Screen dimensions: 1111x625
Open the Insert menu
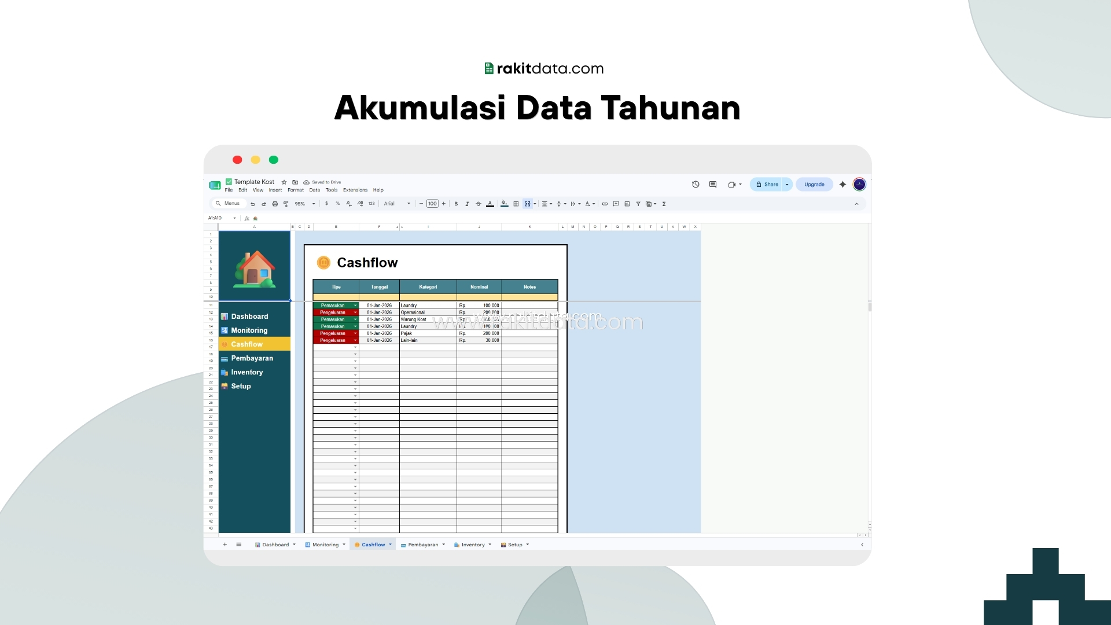coord(275,190)
